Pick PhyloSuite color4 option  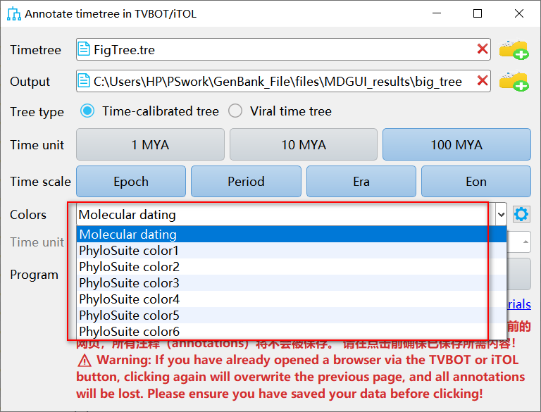[x=291, y=299]
